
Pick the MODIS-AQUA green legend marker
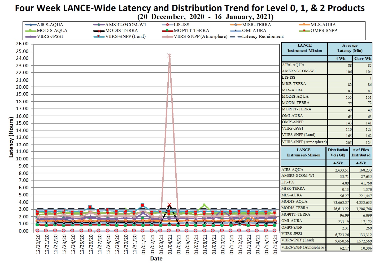(31, 31)
